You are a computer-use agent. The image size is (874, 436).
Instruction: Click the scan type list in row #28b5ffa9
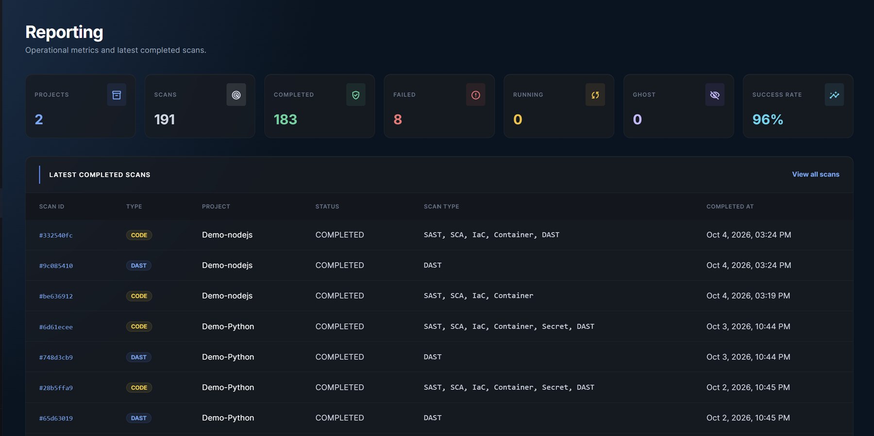tap(509, 388)
